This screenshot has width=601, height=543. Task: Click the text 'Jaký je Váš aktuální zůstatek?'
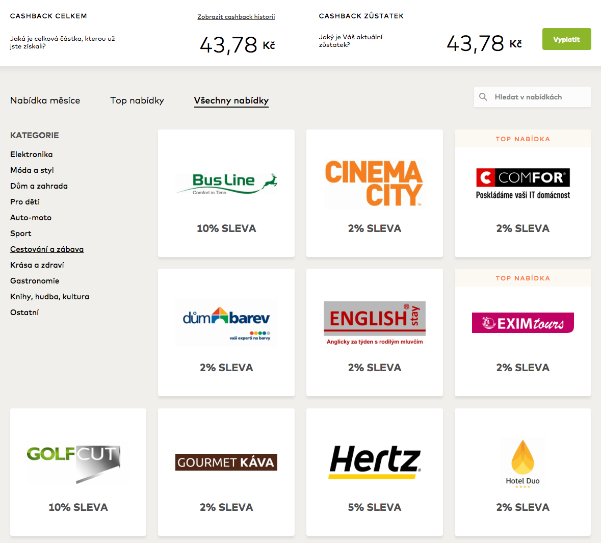(x=351, y=41)
